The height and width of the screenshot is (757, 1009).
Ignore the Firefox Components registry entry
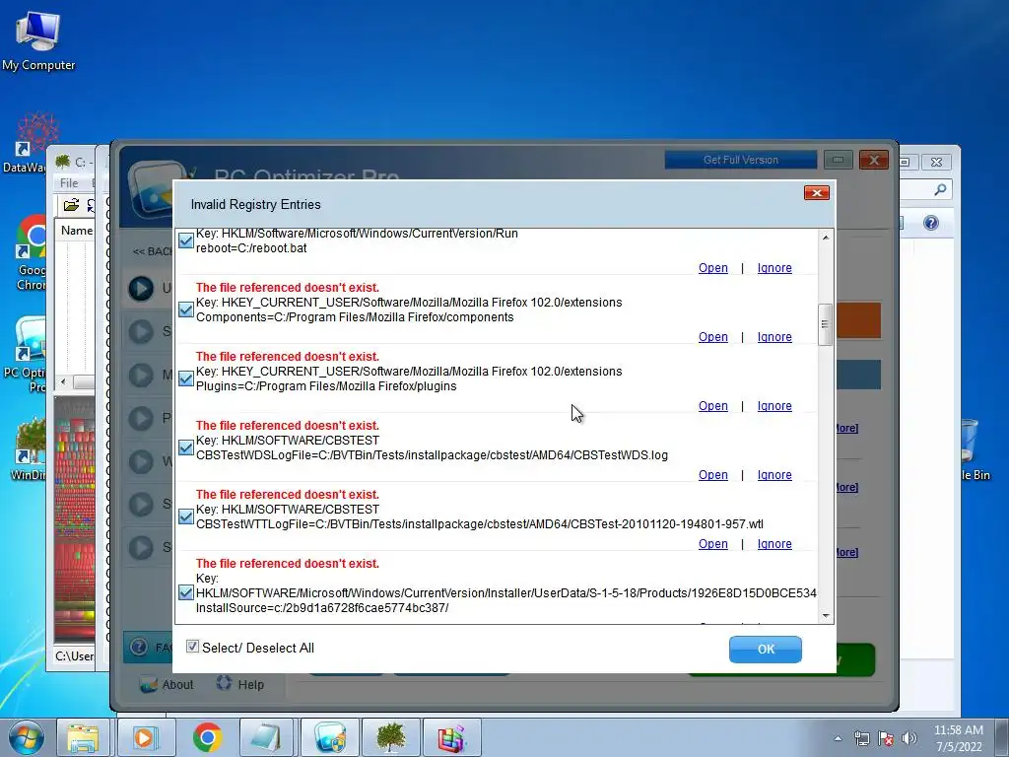tap(774, 337)
